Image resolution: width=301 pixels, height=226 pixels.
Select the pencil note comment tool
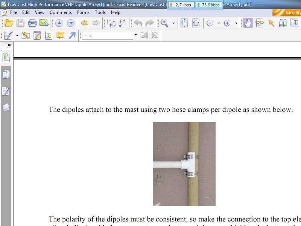click(8, 35)
